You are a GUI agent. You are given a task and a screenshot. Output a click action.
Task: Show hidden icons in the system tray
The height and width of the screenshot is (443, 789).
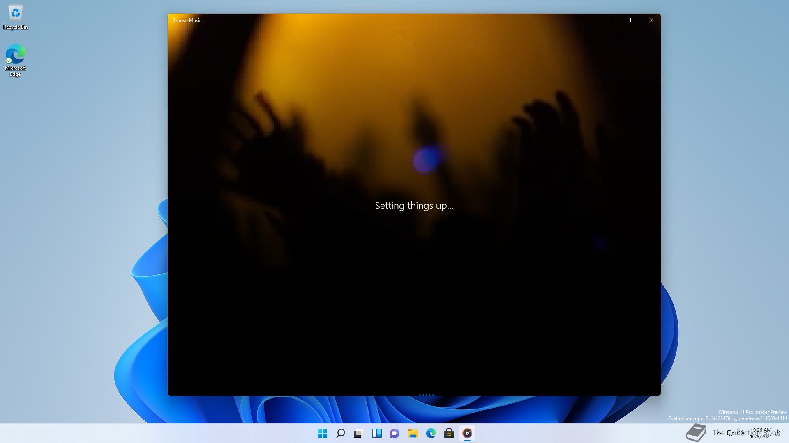719,433
